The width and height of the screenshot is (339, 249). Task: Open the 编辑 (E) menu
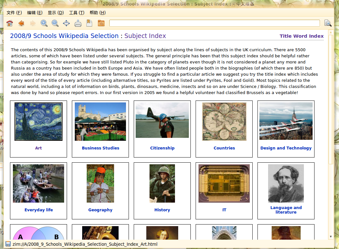pos(35,13)
